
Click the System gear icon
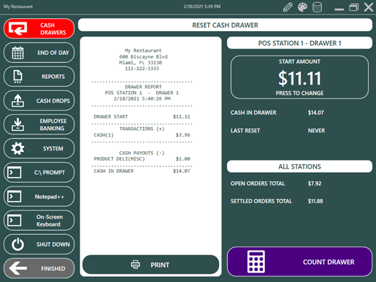[18, 148]
